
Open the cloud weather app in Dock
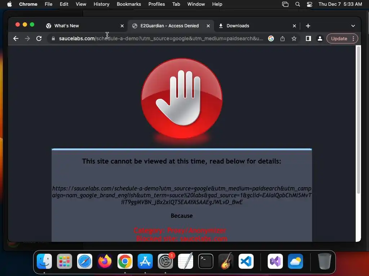(295, 261)
